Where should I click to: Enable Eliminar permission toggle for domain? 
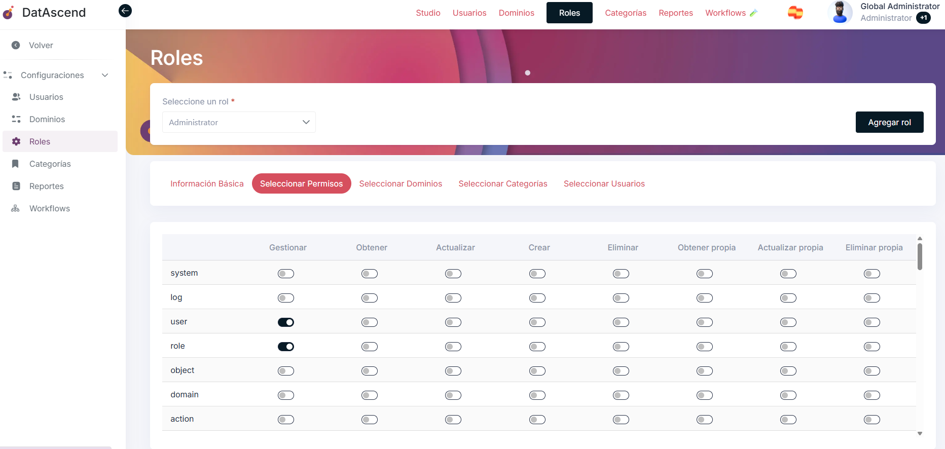point(621,395)
